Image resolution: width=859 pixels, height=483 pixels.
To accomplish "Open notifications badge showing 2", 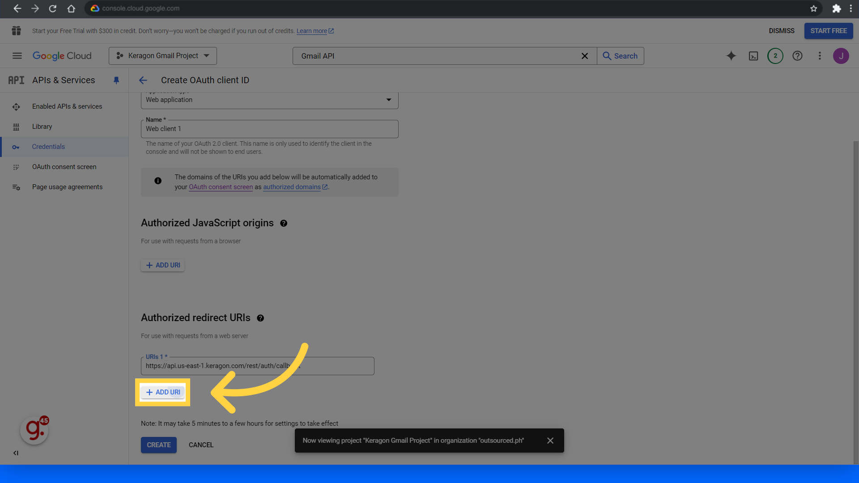I will 775,56.
